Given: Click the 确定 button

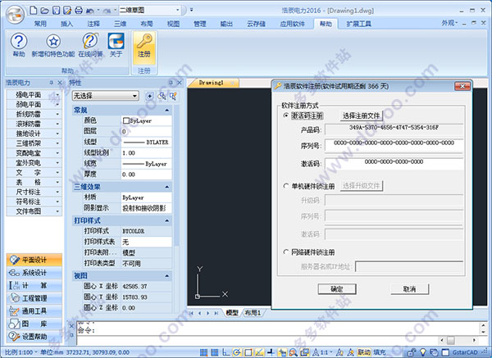Looking at the screenshot, I should [x=337, y=289].
